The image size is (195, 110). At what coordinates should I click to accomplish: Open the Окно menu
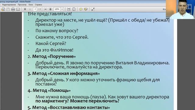pos(30,5)
